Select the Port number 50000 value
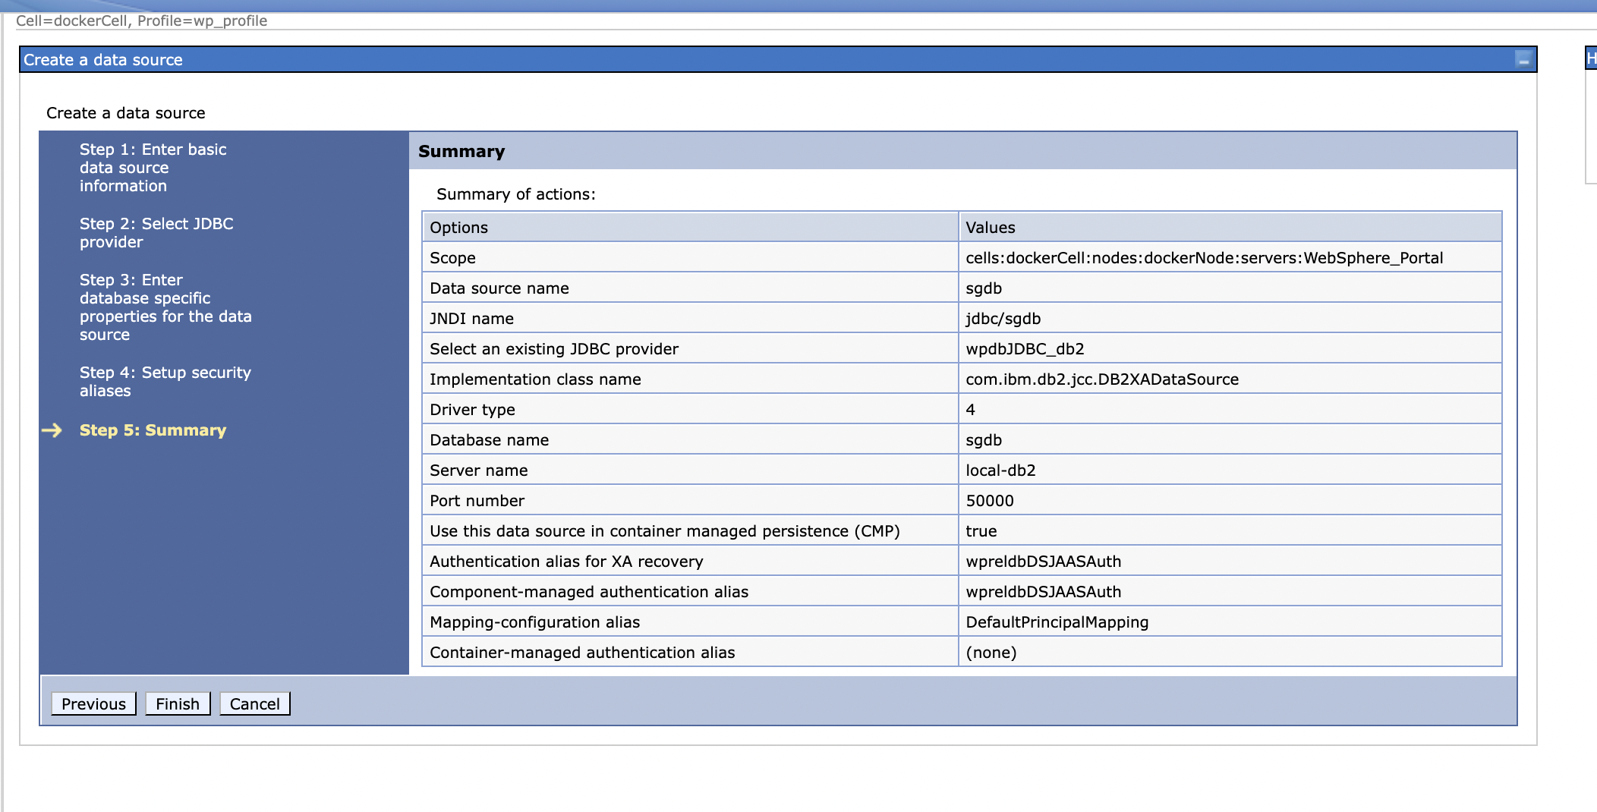Viewport: 1597px width, 812px height. (990, 500)
